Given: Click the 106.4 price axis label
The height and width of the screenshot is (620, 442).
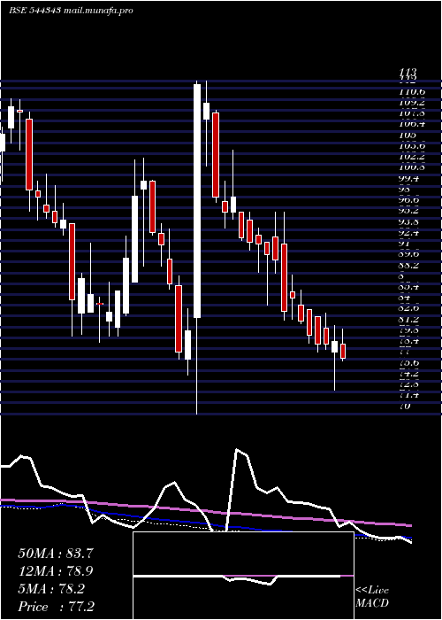Looking at the screenshot, I should (x=412, y=124).
